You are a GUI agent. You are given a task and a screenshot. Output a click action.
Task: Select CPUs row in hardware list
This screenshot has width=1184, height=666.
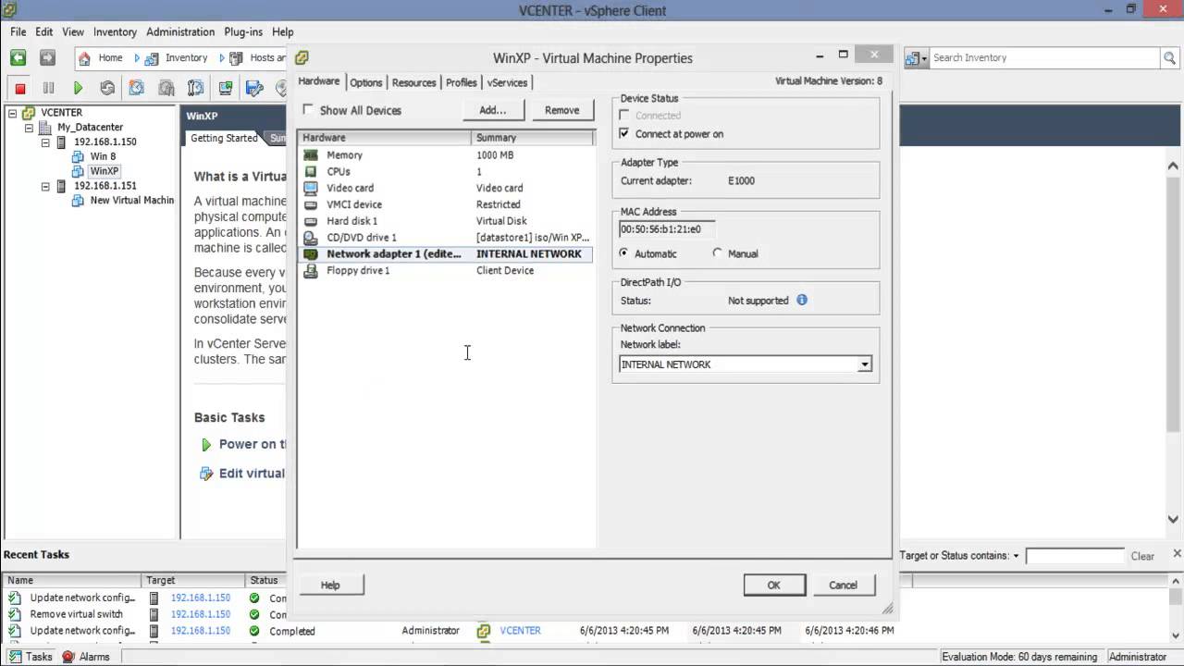point(445,171)
